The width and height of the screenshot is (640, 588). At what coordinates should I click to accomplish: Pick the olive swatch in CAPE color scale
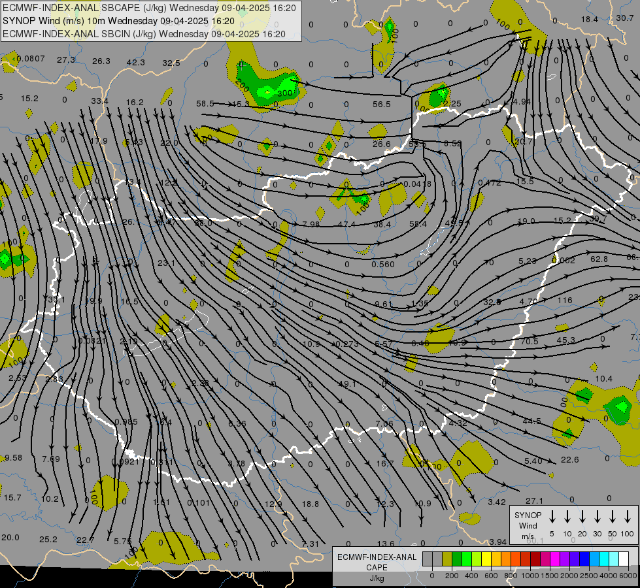tap(447, 559)
